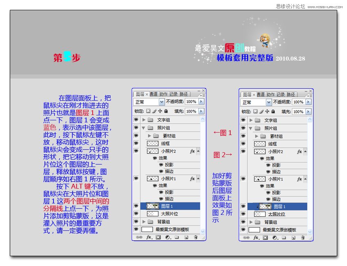Switch to 动作 tab in left panel
Screen dimensions: 347x266
point(164,94)
